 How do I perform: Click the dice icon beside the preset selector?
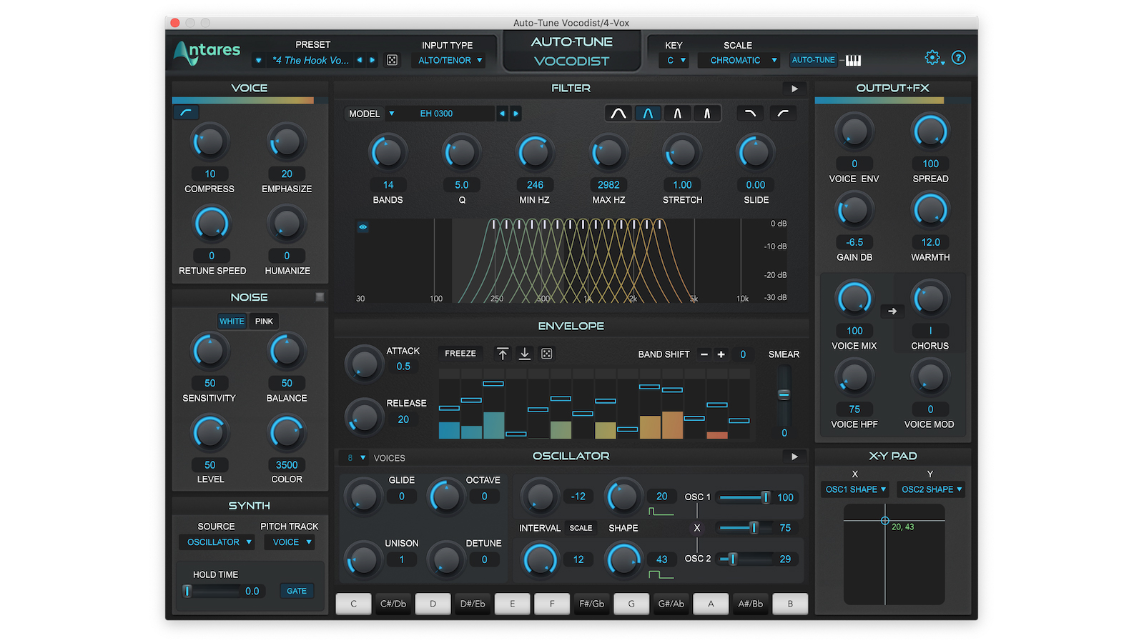click(x=392, y=60)
